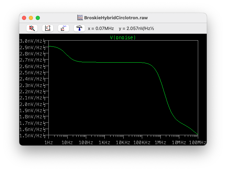
Task: Click the 100Hz horizontal axis label
Action: coord(86,143)
